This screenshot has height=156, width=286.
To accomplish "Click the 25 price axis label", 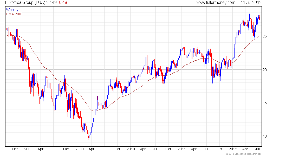I will (x=265, y=36).
